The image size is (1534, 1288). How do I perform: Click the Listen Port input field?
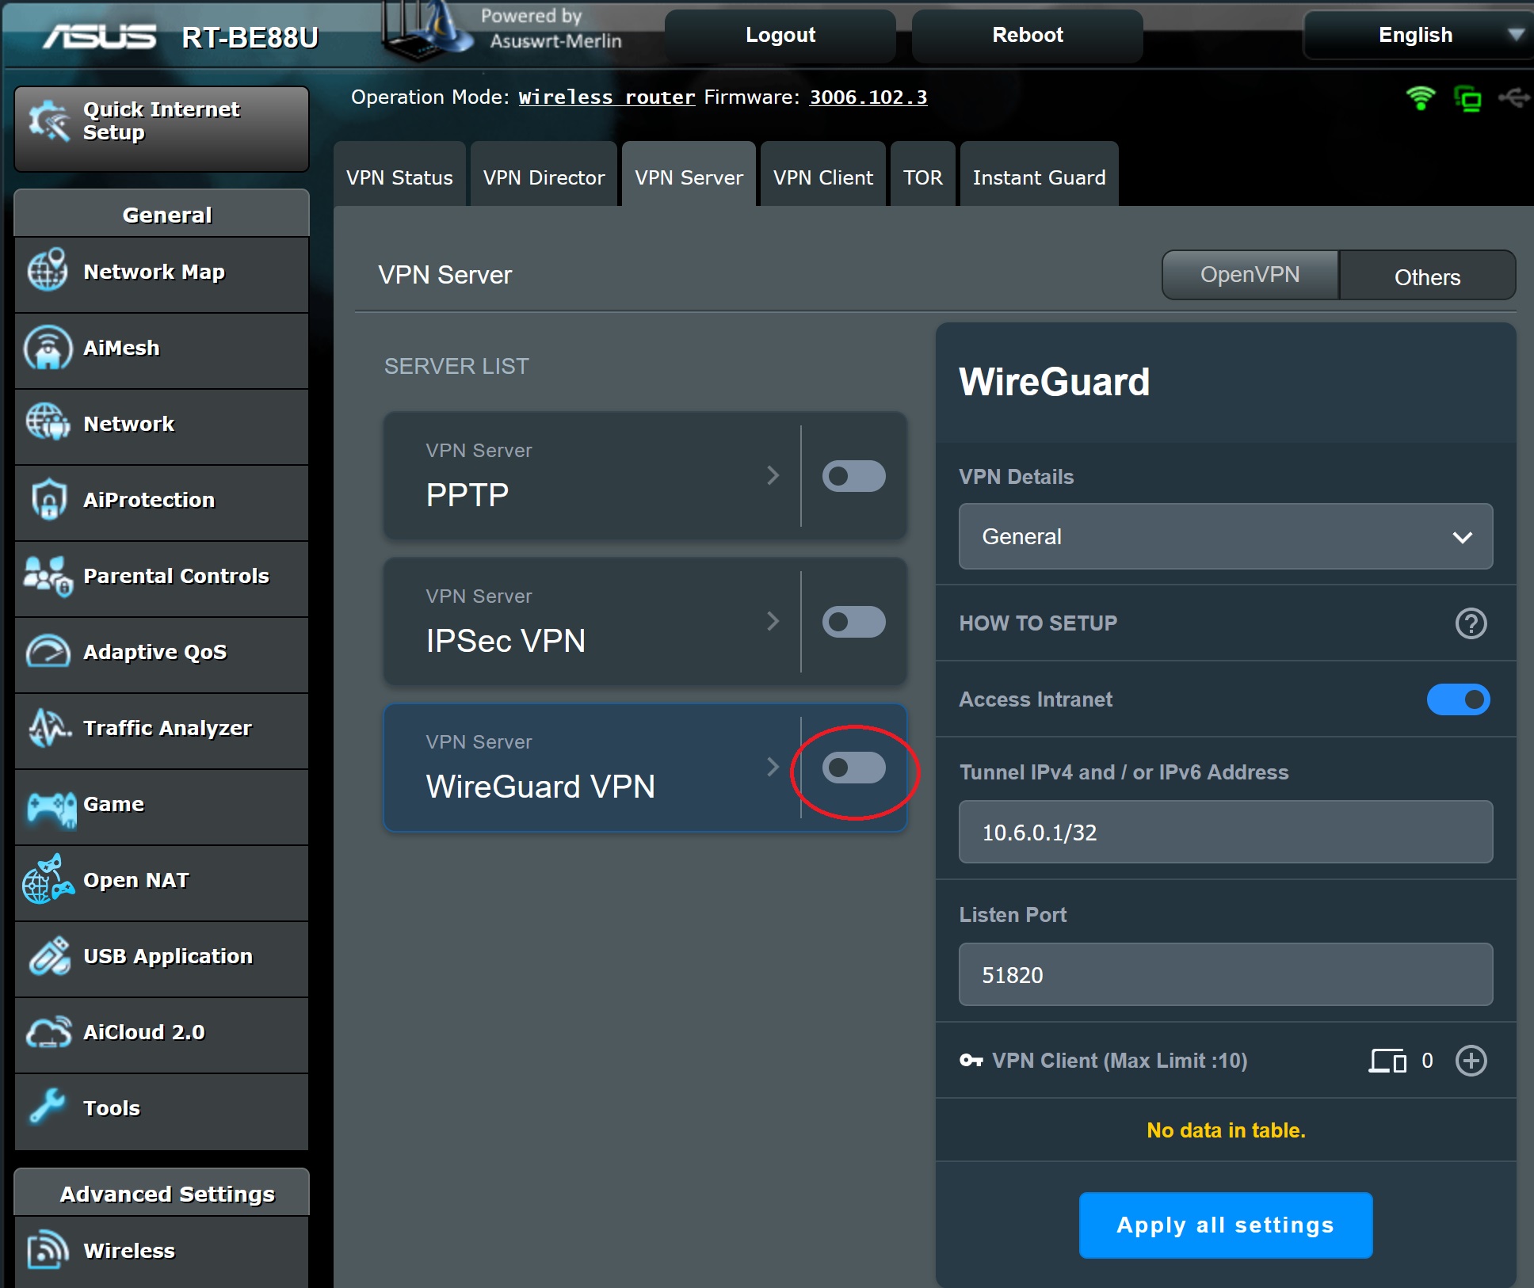click(x=1225, y=975)
